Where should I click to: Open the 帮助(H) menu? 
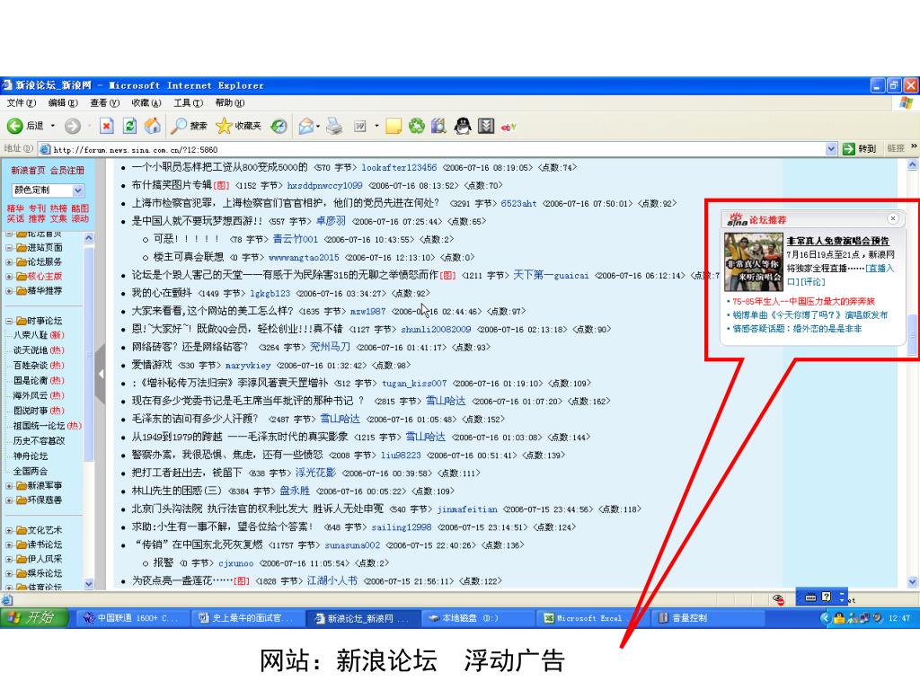click(x=229, y=102)
